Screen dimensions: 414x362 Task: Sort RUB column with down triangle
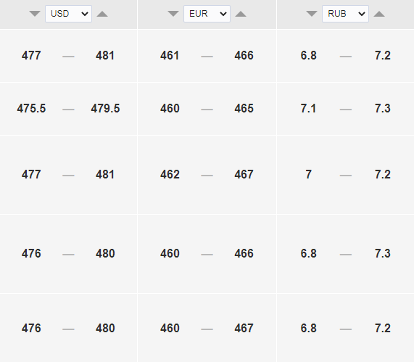click(312, 14)
